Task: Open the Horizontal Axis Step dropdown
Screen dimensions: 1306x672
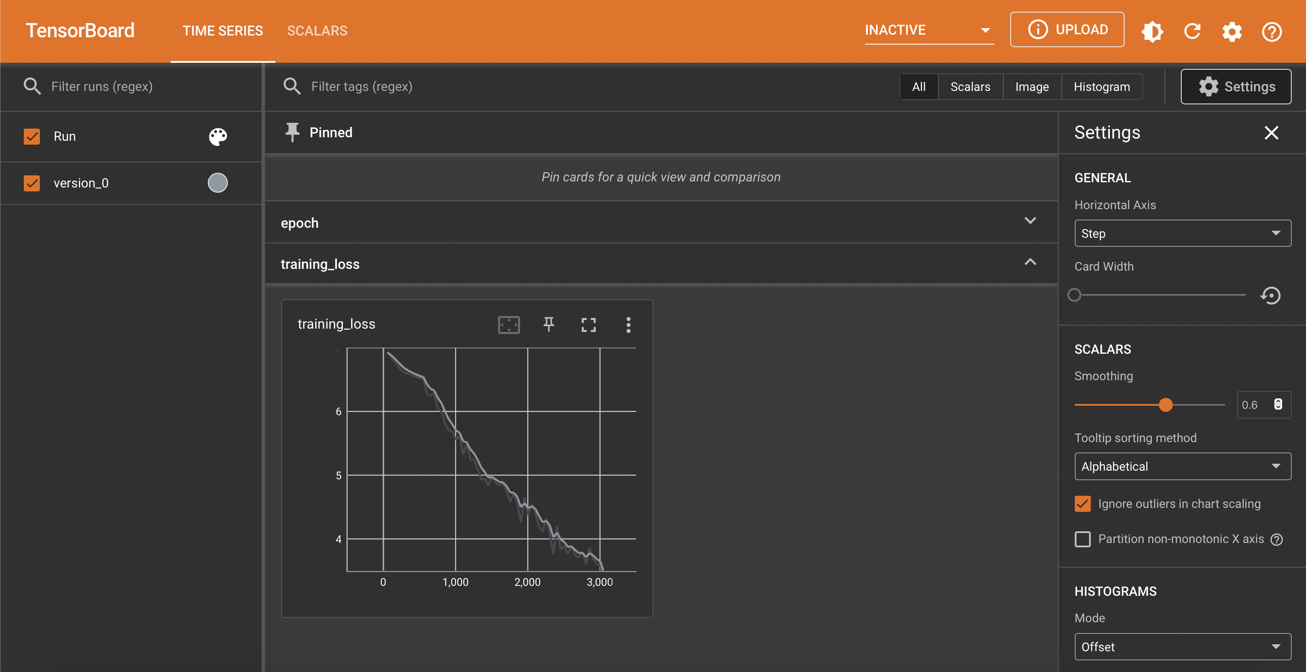Action: click(1182, 233)
